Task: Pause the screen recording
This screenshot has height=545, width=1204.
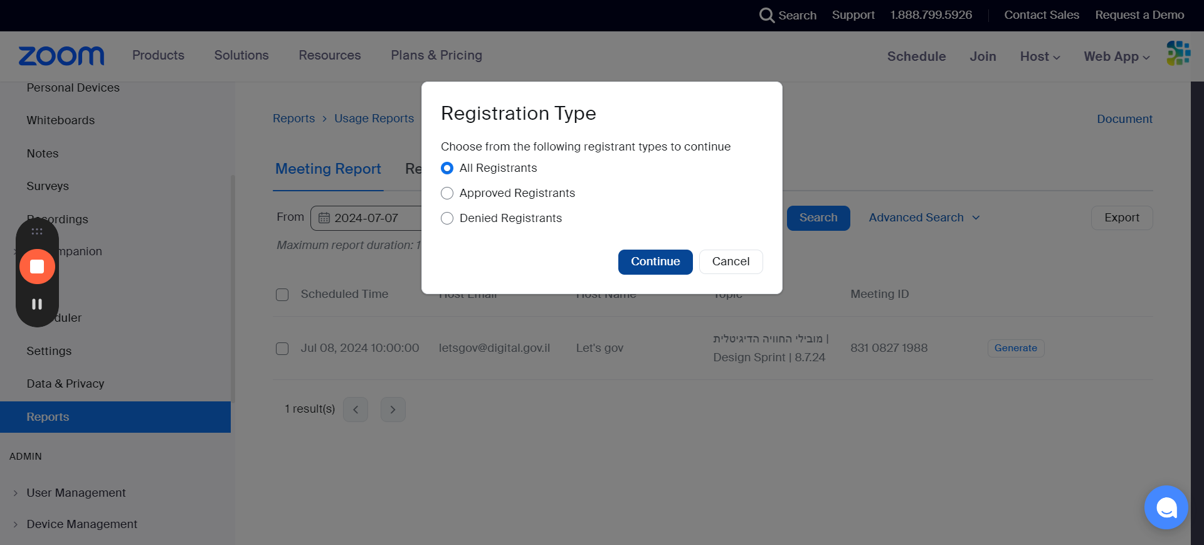Action: point(37,304)
